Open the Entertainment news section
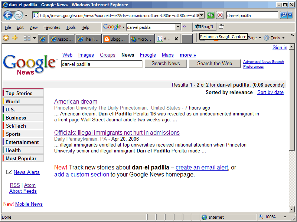This screenshot has height=222, width=297. (23, 142)
